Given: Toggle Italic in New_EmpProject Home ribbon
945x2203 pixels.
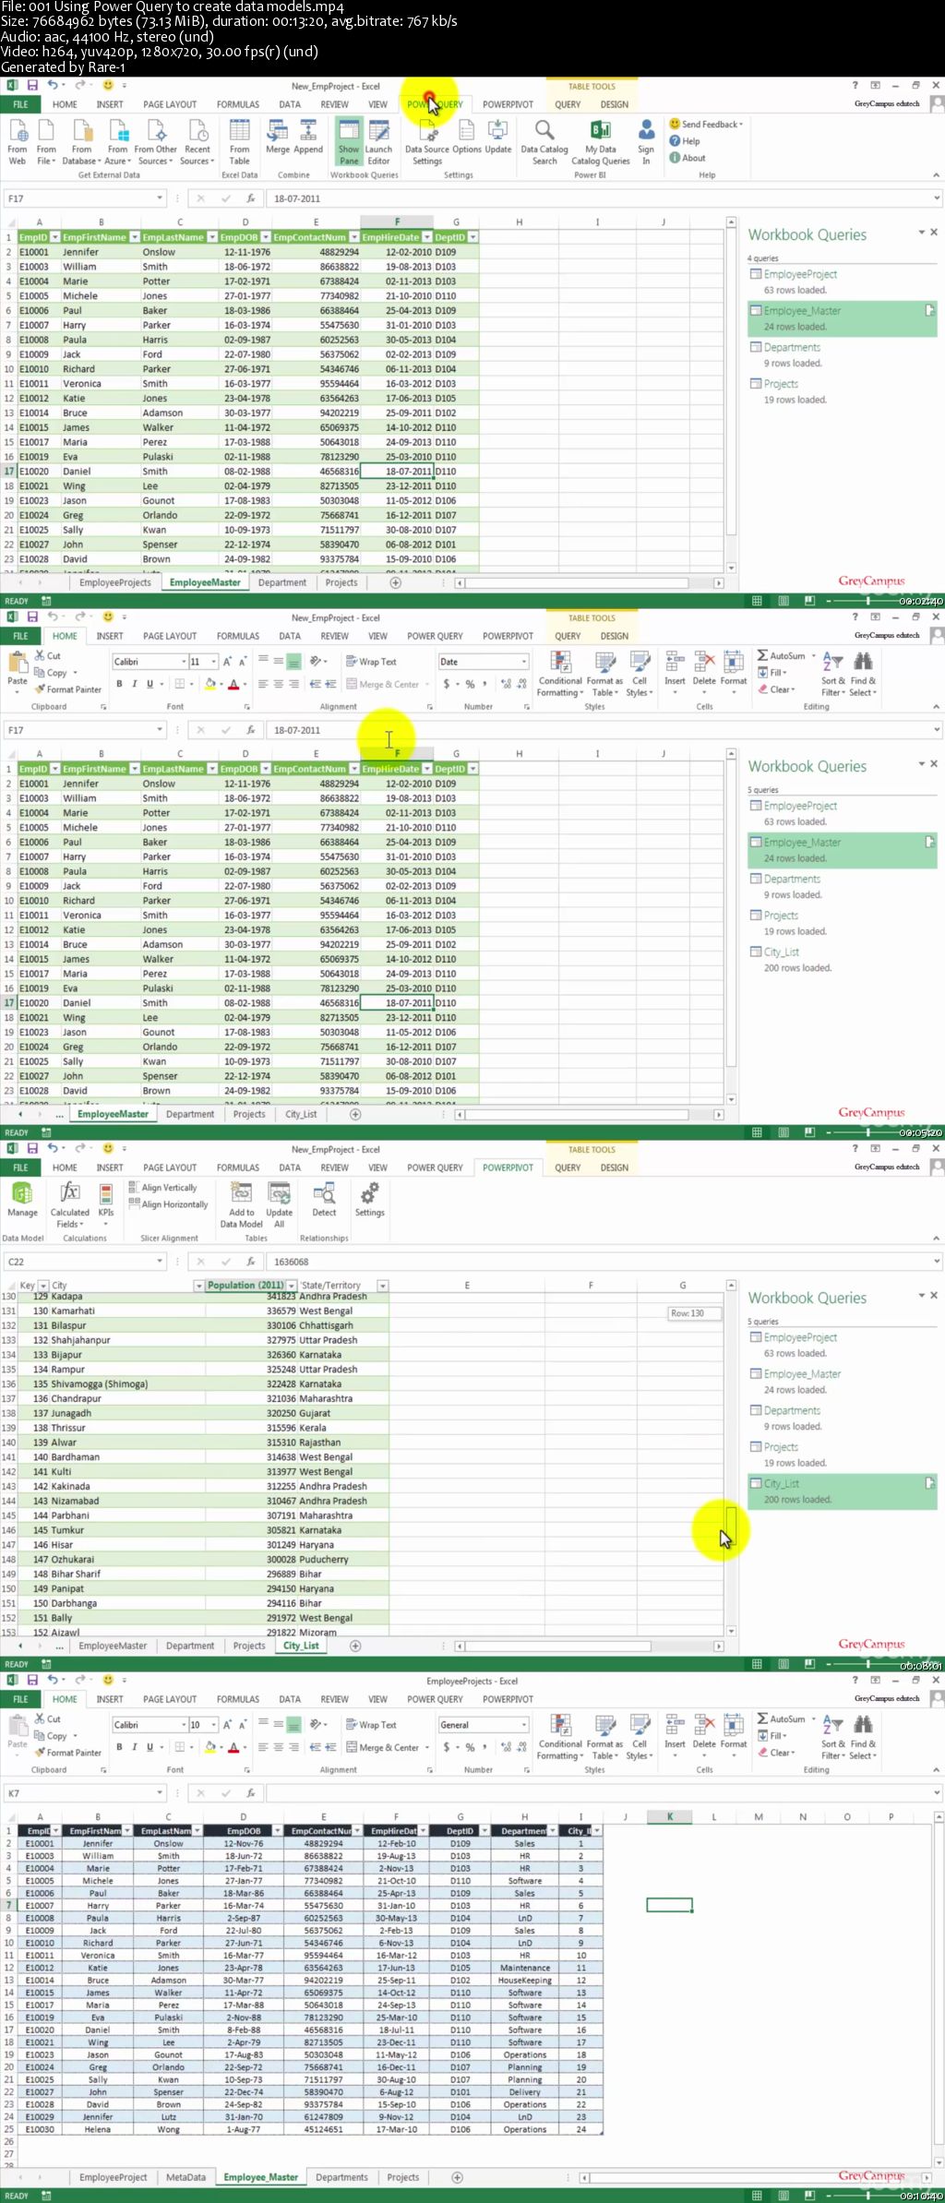Looking at the screenshot, I should pyautogui.click(x=135, y=684).
